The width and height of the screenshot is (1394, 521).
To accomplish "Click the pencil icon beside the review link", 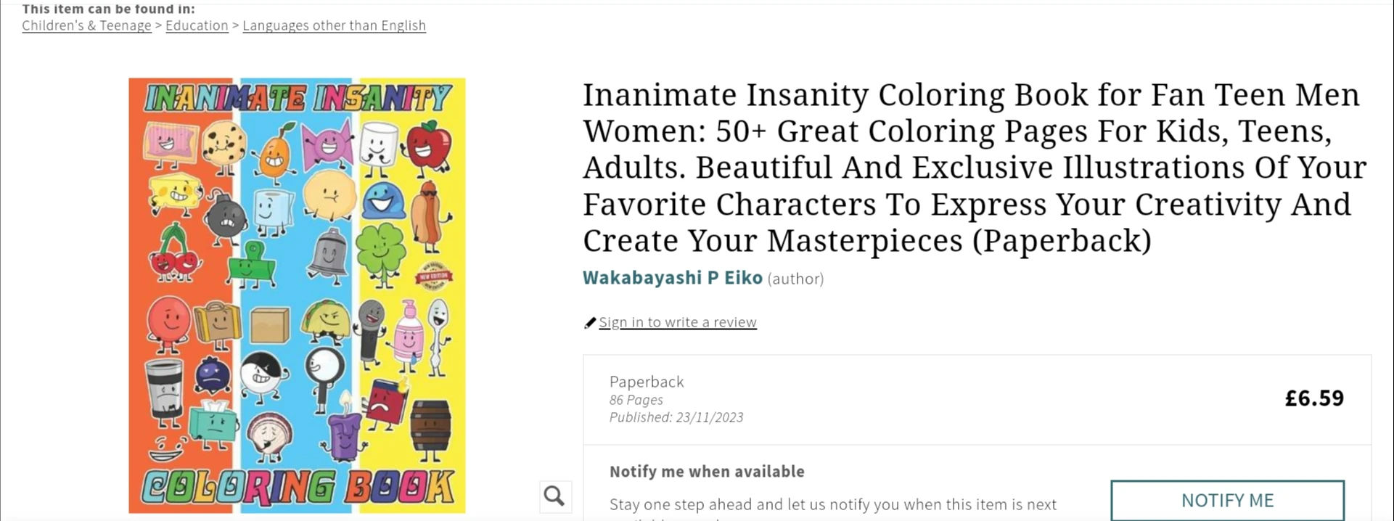I will click(x=590, y=323).
